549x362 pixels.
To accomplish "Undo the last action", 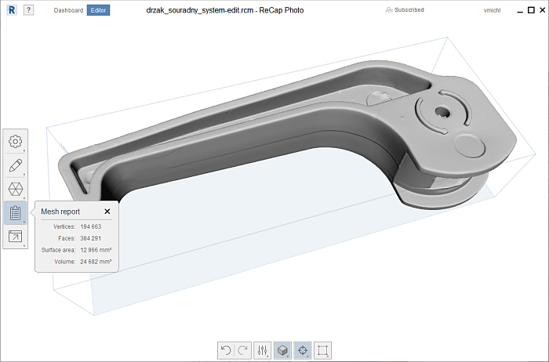I will click(x=226, y=350).
